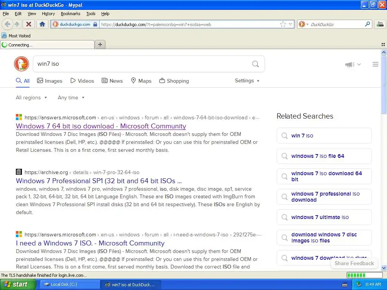Open the Help menu
The height and width of the screenshot is (290, 387).
click(x=105, y=14)
